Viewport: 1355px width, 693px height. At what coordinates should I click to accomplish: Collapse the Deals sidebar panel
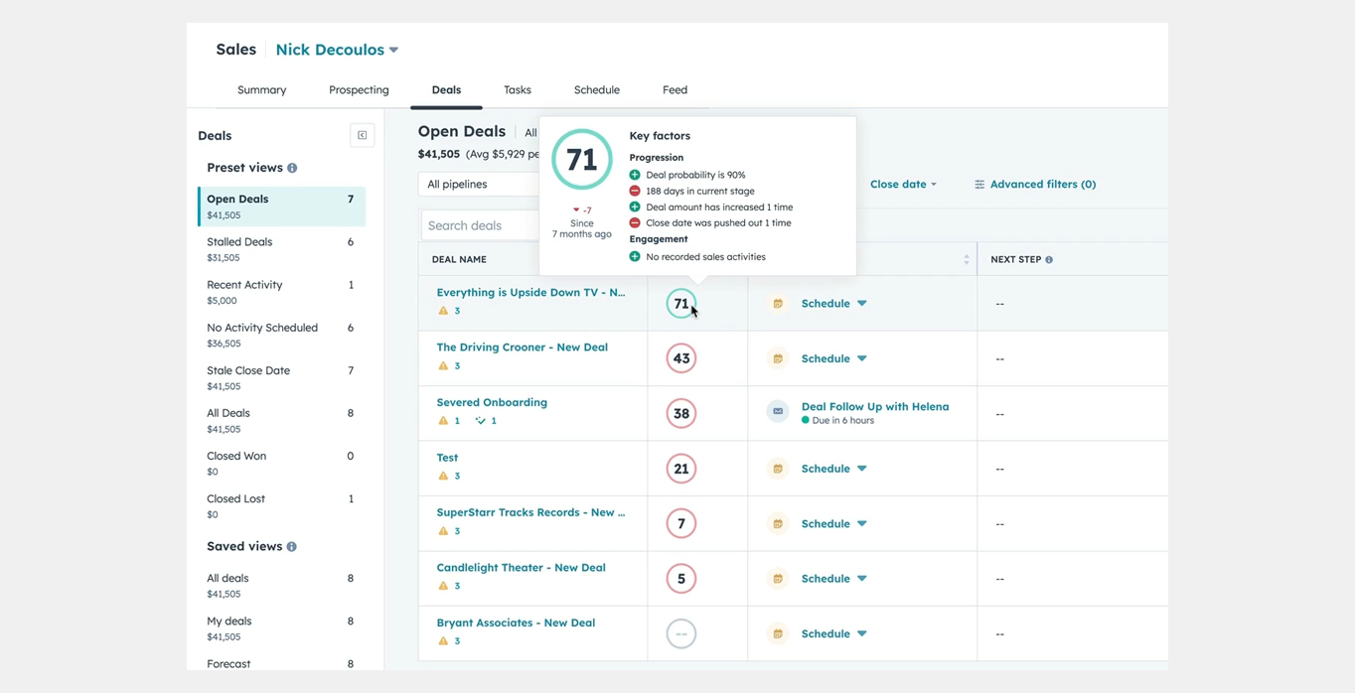coord(362,135)
